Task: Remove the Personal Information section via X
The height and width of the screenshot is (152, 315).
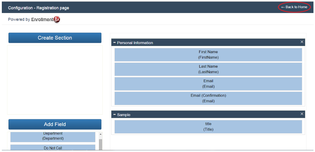Action: (302, 42)
